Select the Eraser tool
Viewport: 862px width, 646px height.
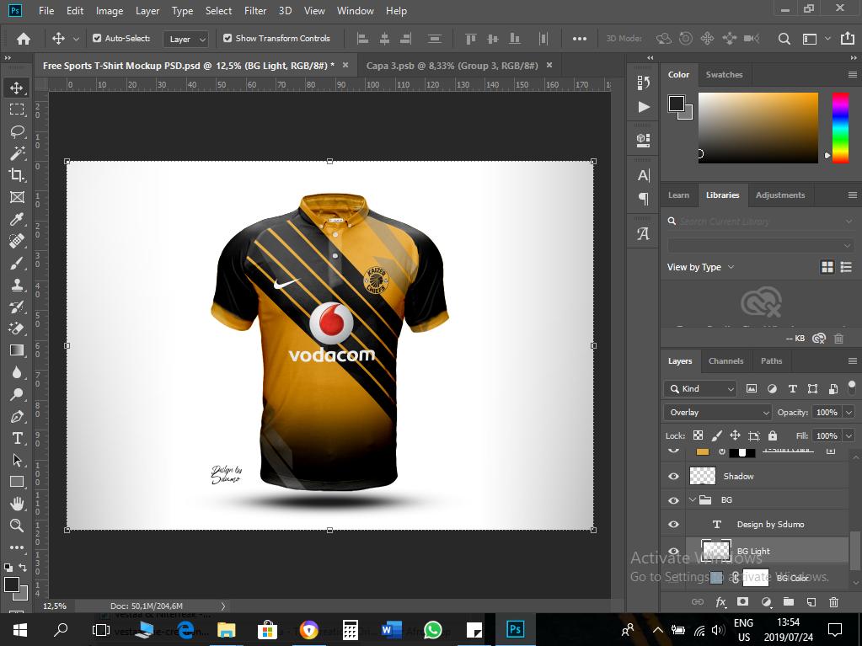tap(17, 328)
